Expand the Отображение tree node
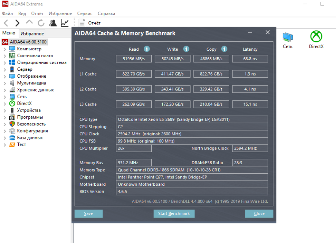 pos(5,77)
